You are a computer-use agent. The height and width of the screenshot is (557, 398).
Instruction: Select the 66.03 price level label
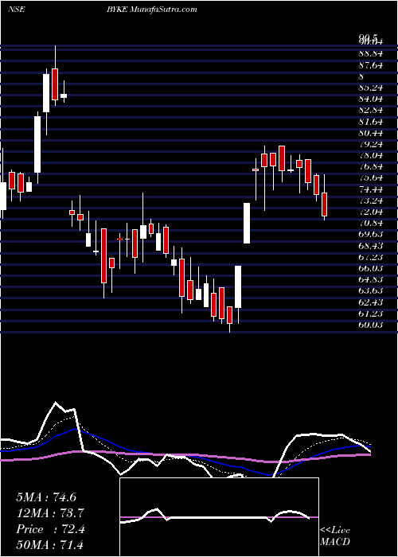pos(371,268)
